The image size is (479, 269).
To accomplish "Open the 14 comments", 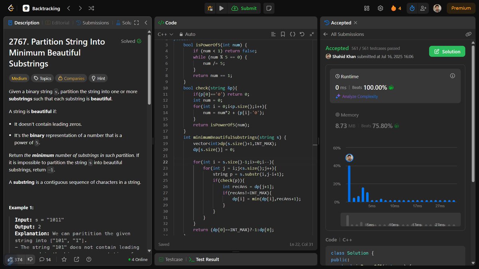I will pyautogui.click(x=45, y=259).
